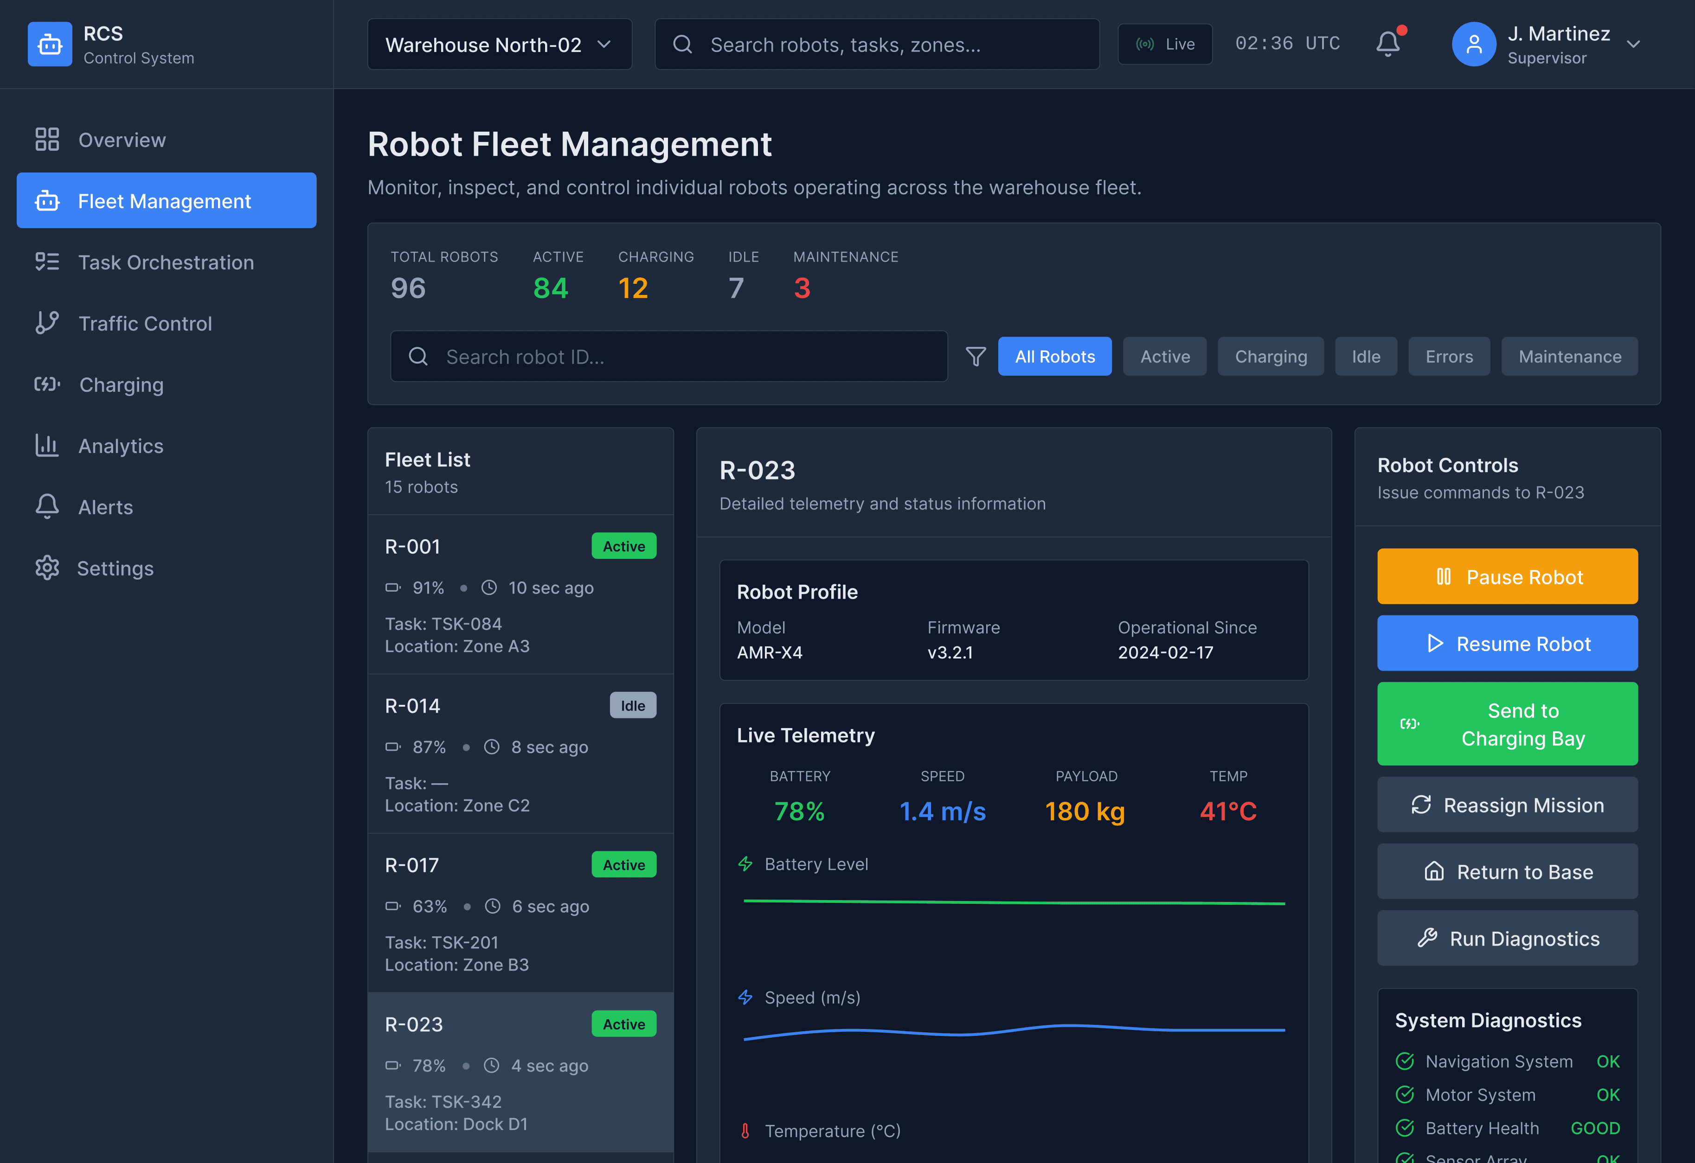
Task: Toggle the Live data indicator
Action: click(1165, 44)
